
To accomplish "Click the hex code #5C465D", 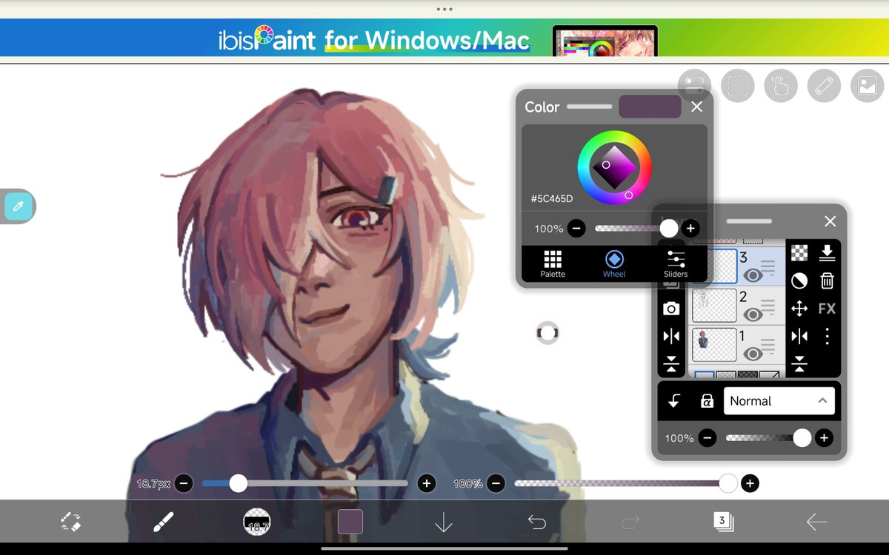I will pyautogui.click(x=552, y=199).
